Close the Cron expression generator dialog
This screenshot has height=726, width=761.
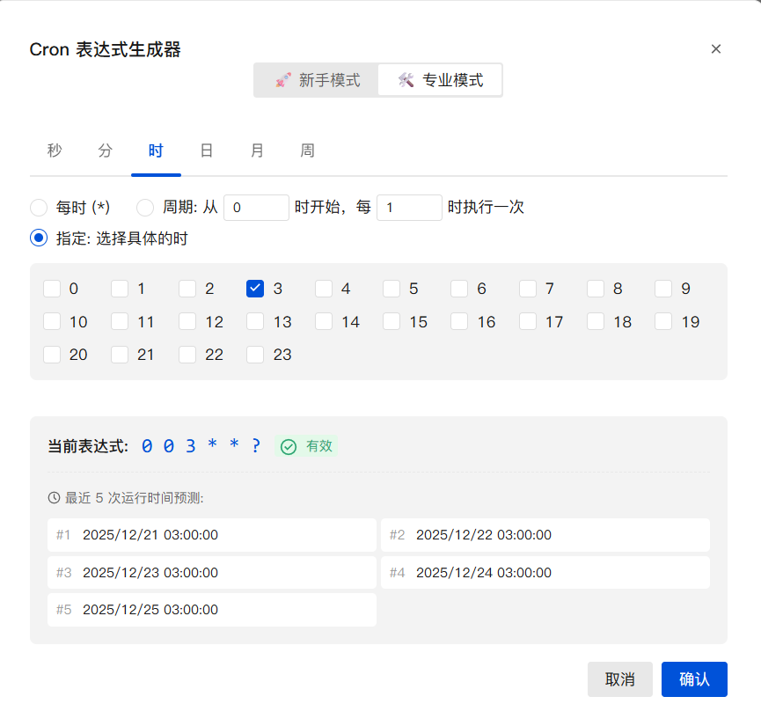coord(716,49)
